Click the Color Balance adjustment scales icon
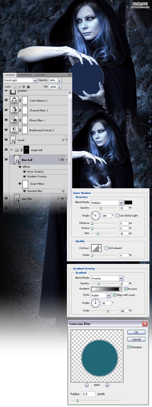Screen dimensions: 152x407 (14, 100)
